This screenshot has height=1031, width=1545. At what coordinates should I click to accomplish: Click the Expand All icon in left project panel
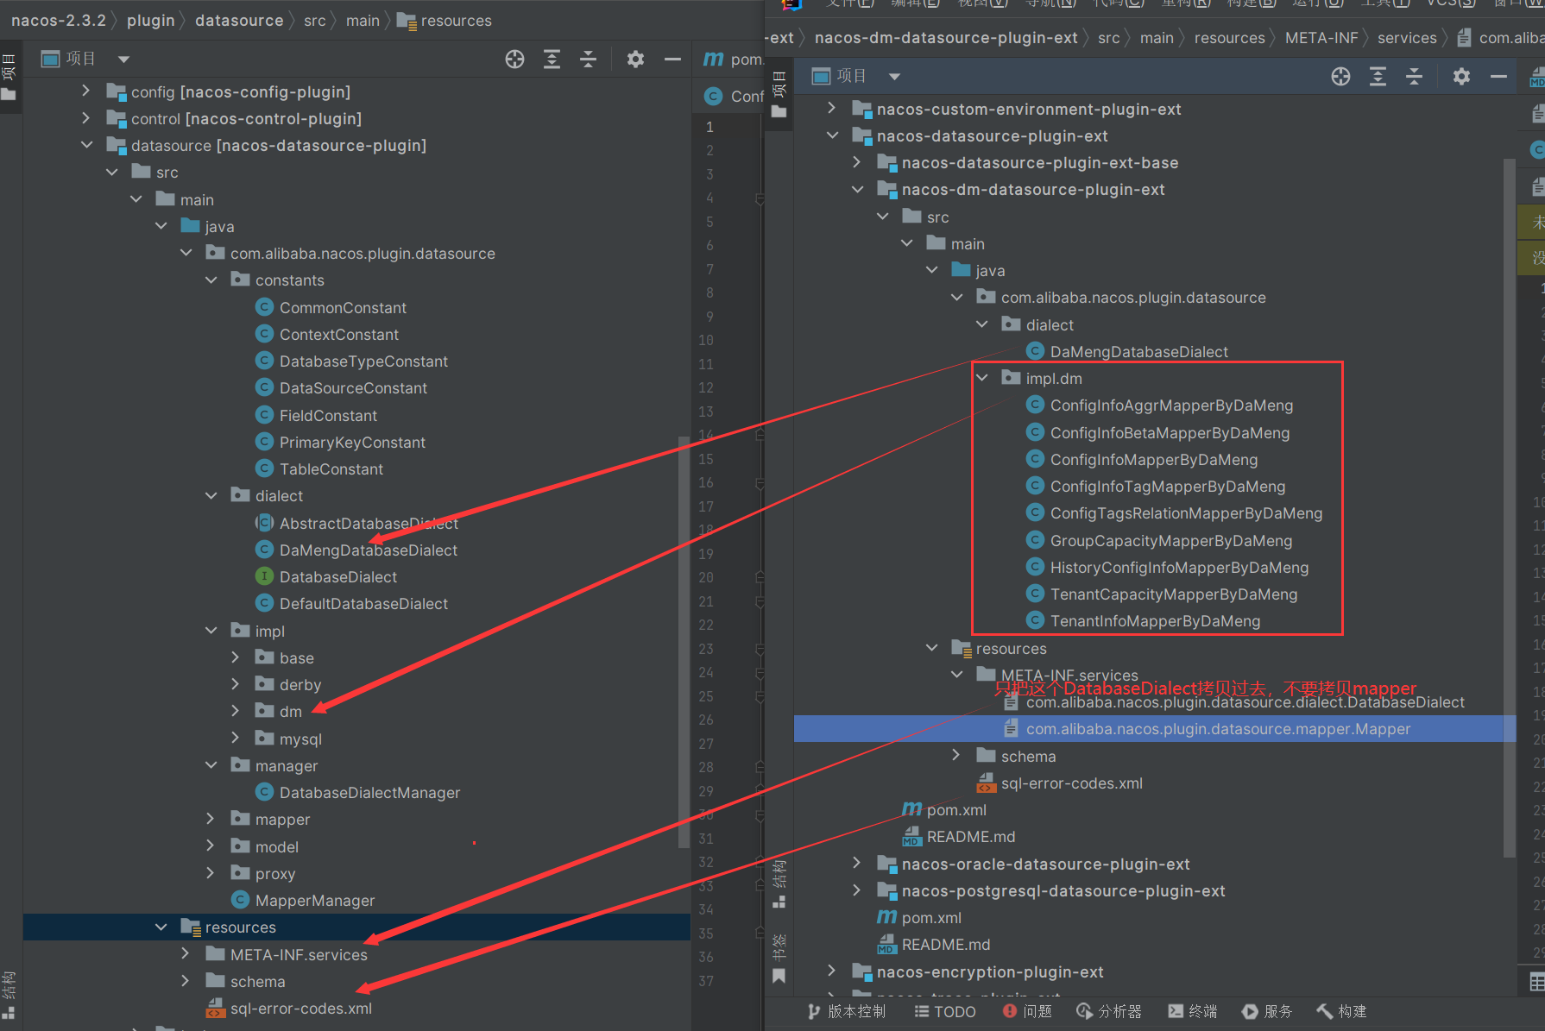click(552, 59)
